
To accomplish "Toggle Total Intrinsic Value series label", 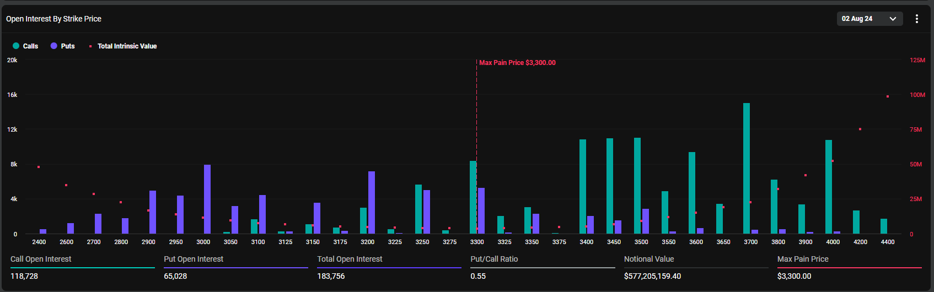I will pos(127,46).
